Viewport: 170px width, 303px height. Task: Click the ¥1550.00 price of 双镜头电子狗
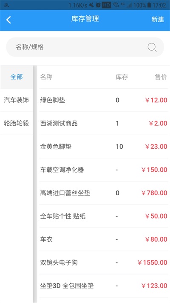(x=152, y=263)
